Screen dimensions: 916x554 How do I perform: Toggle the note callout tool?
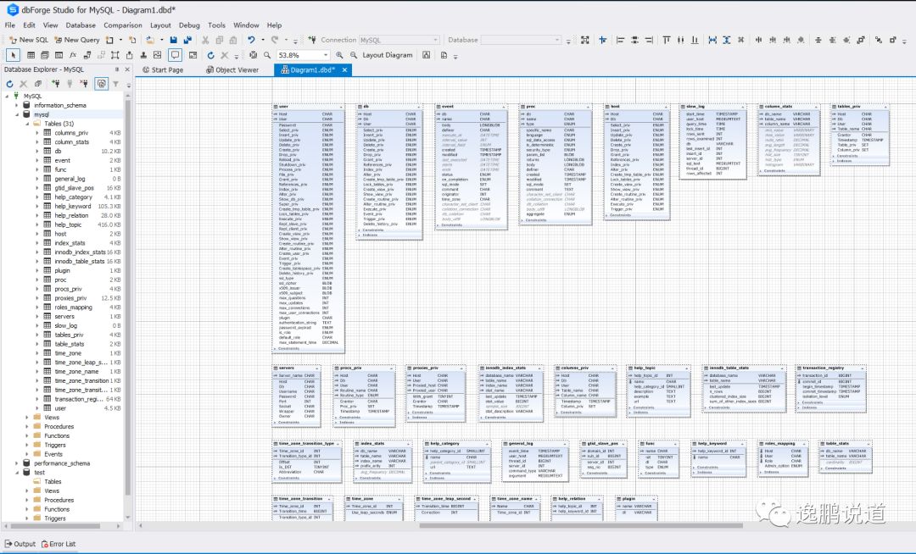(x=176, y=55)
